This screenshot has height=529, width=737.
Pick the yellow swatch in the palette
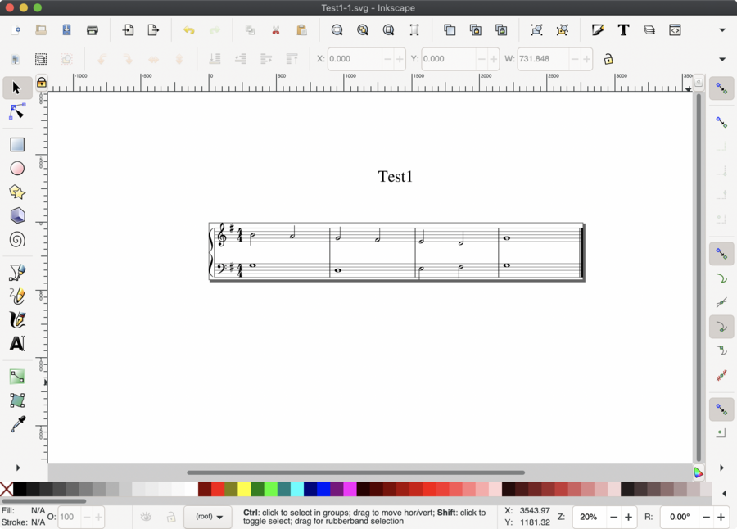point(244,490)
